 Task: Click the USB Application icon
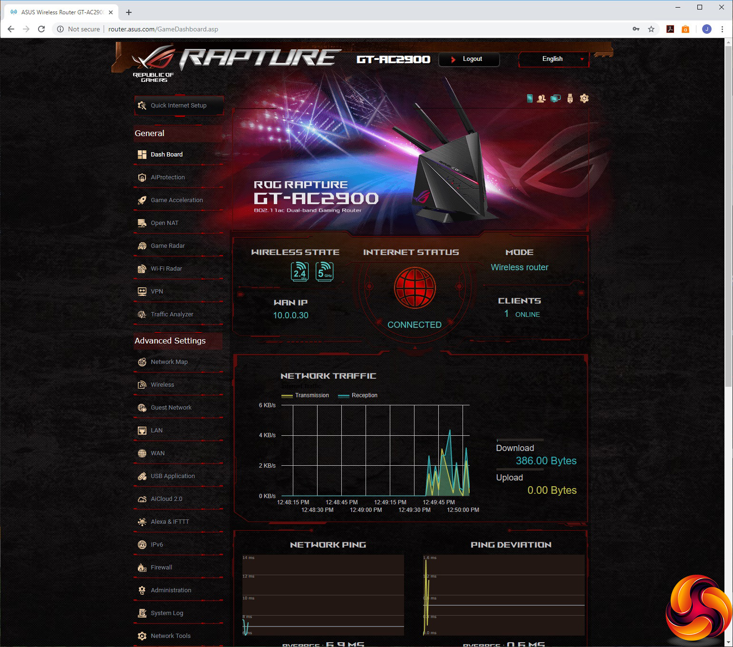point(142,476)
